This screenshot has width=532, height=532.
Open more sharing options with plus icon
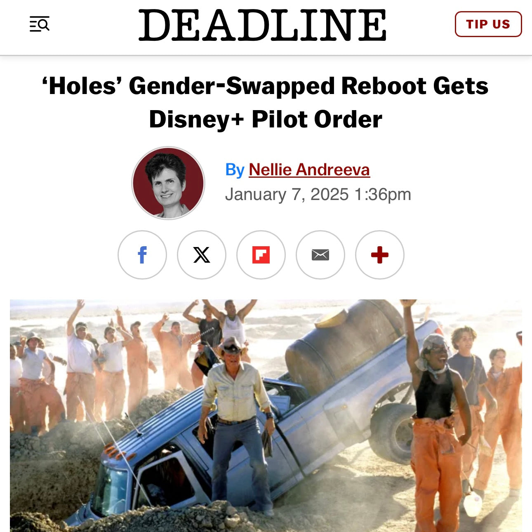[380, 255]
